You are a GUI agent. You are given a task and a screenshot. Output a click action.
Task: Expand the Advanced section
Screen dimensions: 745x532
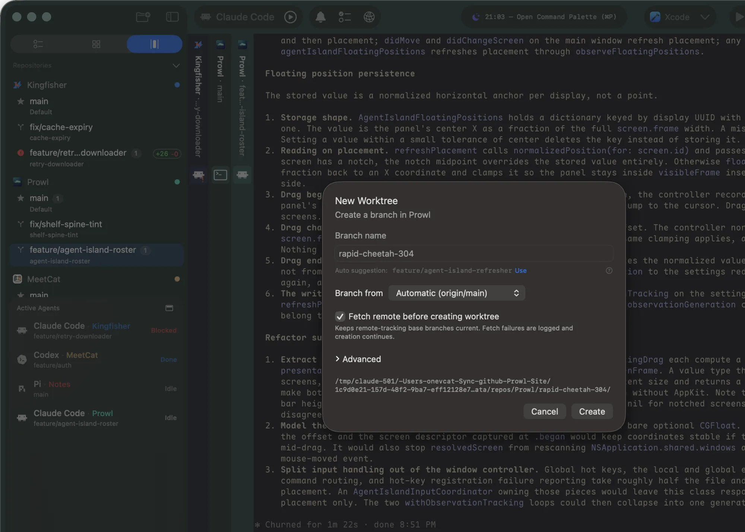click(358, 359)
